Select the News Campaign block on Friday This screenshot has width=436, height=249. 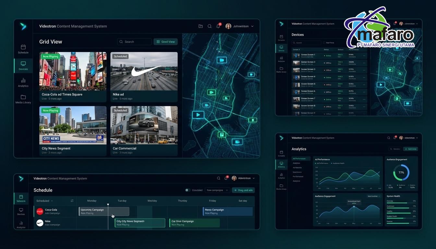click(x=228, y=211)
